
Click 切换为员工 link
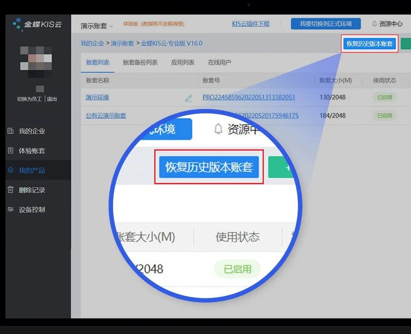coord(29,99)
